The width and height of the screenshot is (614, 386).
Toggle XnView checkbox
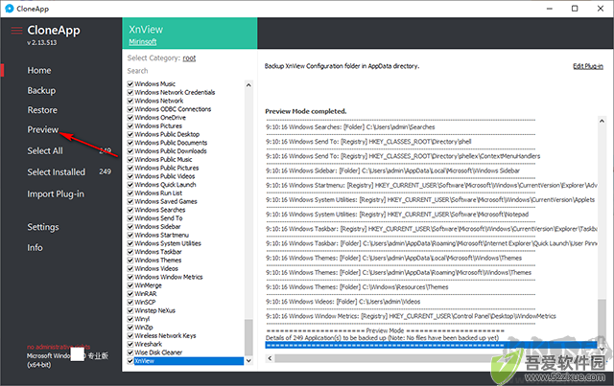(x=130, y=360)
